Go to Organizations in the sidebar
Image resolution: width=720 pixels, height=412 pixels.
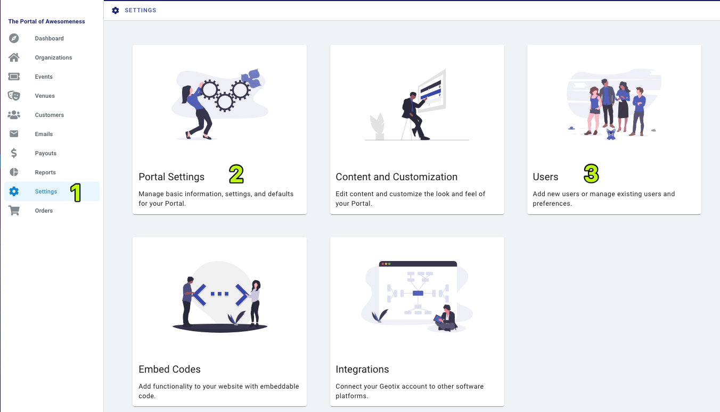(52, 57)
